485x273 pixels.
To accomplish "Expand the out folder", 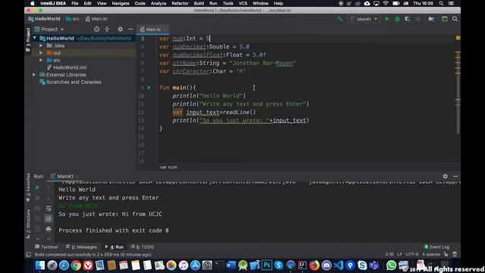I will pos(41,52).
